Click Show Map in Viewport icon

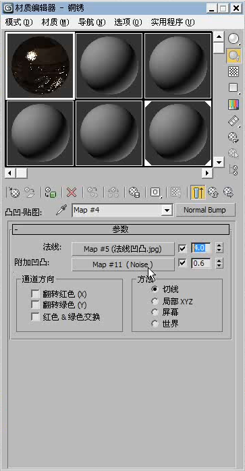pos(176,192)
